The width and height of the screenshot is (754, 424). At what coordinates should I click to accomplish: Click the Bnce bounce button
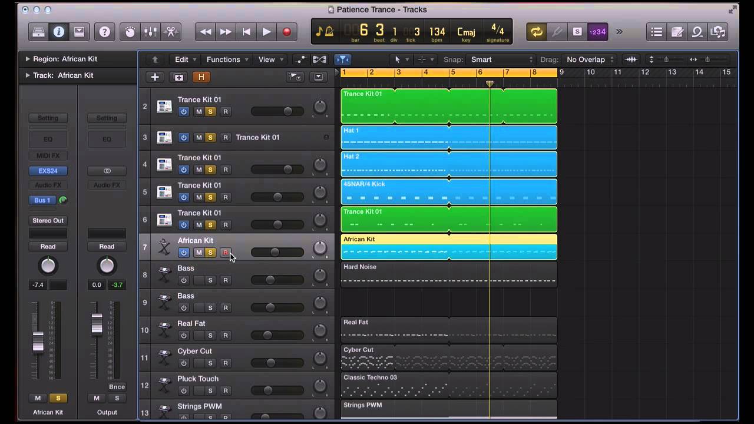117,387
